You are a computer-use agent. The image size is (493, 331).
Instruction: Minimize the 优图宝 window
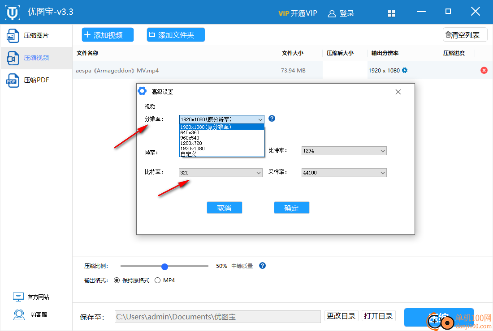(421, 12)
